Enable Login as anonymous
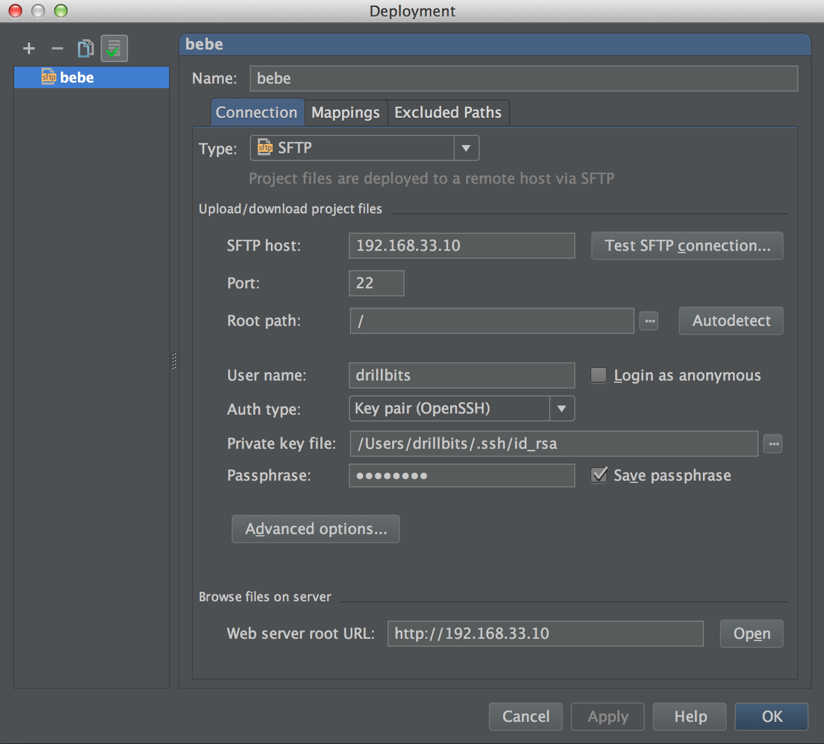 [x=598, y=375]
